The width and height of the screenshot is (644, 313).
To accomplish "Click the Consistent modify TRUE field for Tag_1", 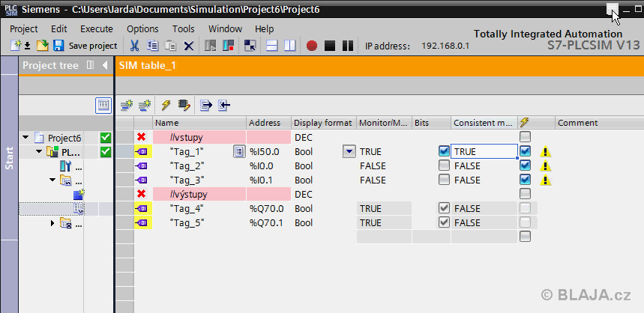I will click(484, 152).
